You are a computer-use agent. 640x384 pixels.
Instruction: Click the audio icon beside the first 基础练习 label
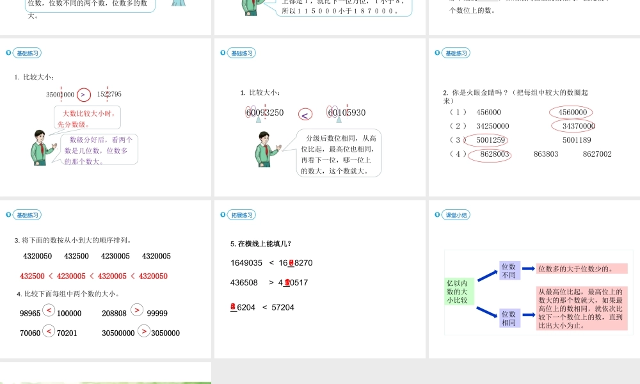pyautogui.click(x=7, y=53)
